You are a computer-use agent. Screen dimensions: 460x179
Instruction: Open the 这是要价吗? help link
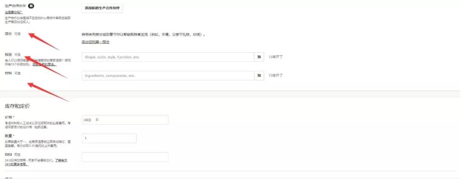pos(14,12)
